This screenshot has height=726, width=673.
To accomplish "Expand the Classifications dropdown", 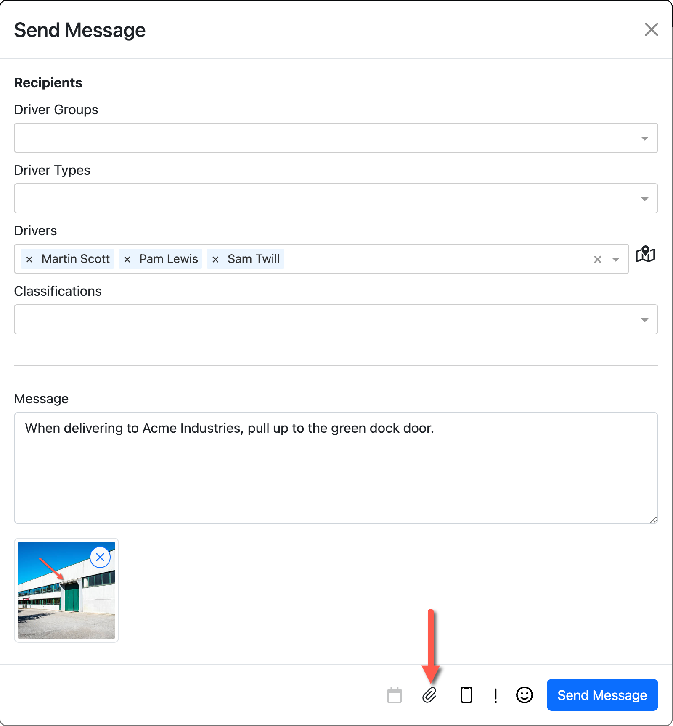I will (644, 319).
